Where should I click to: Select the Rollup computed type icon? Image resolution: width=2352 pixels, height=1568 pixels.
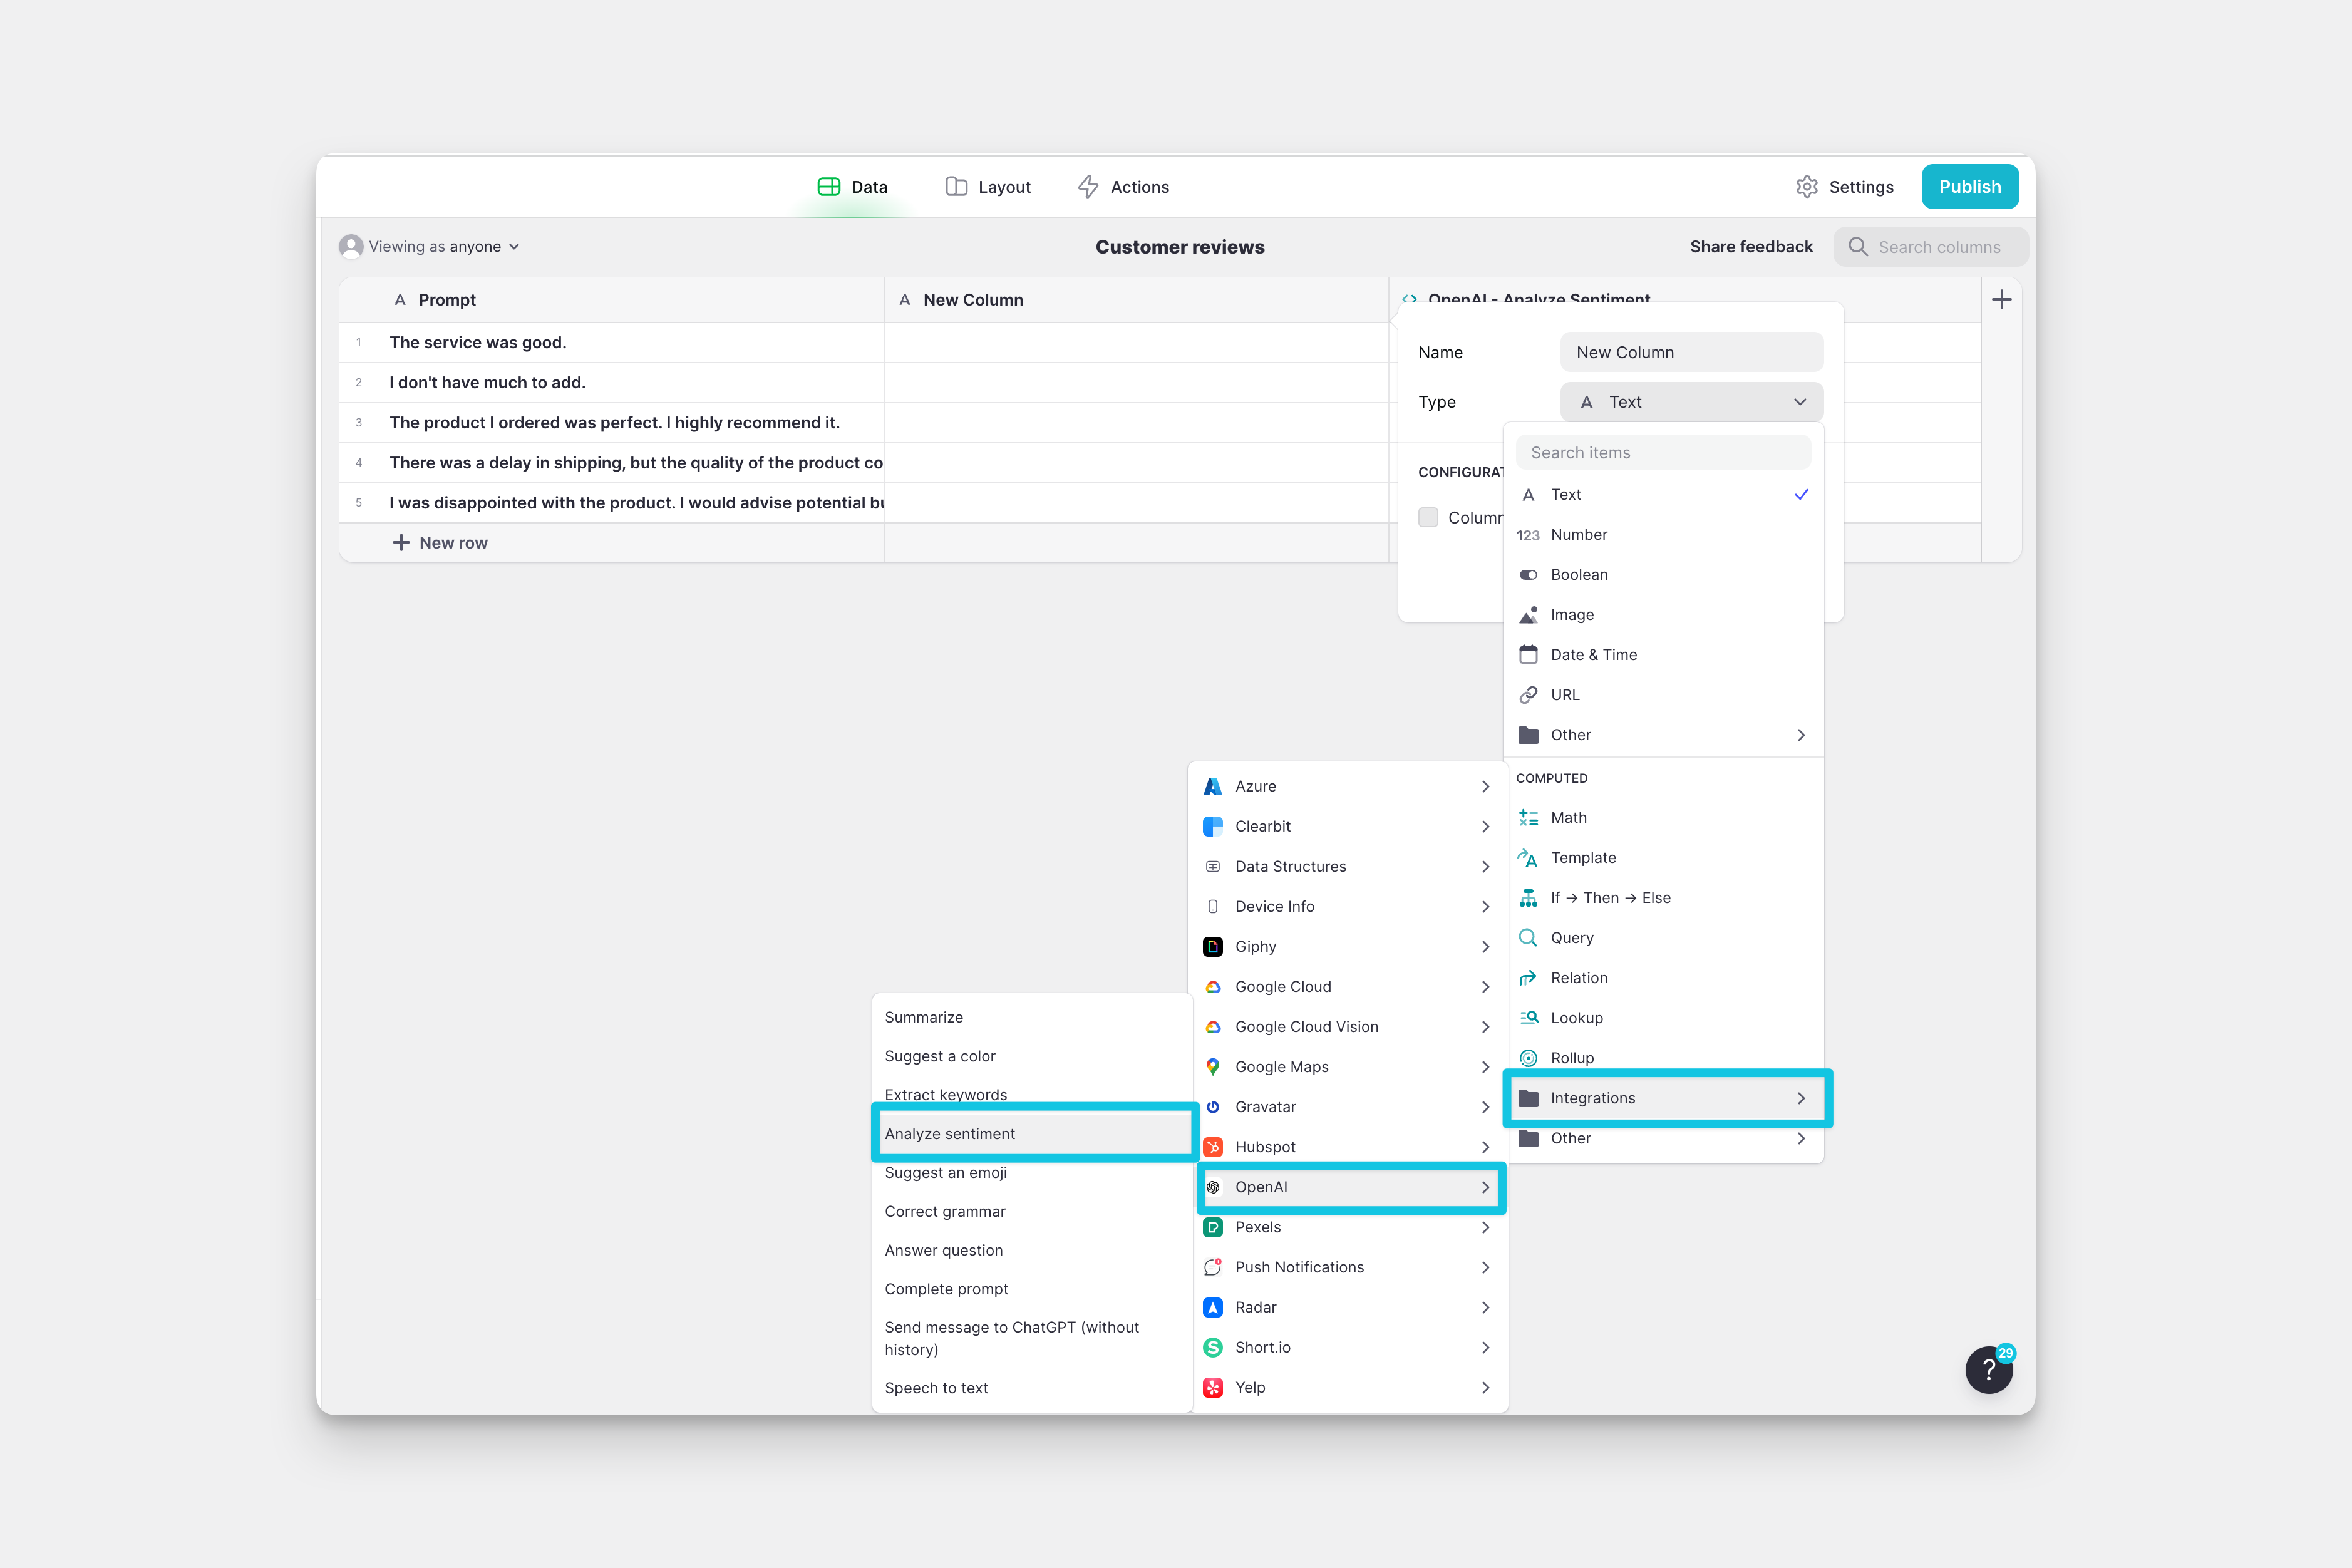(x=1528, y=1058)
